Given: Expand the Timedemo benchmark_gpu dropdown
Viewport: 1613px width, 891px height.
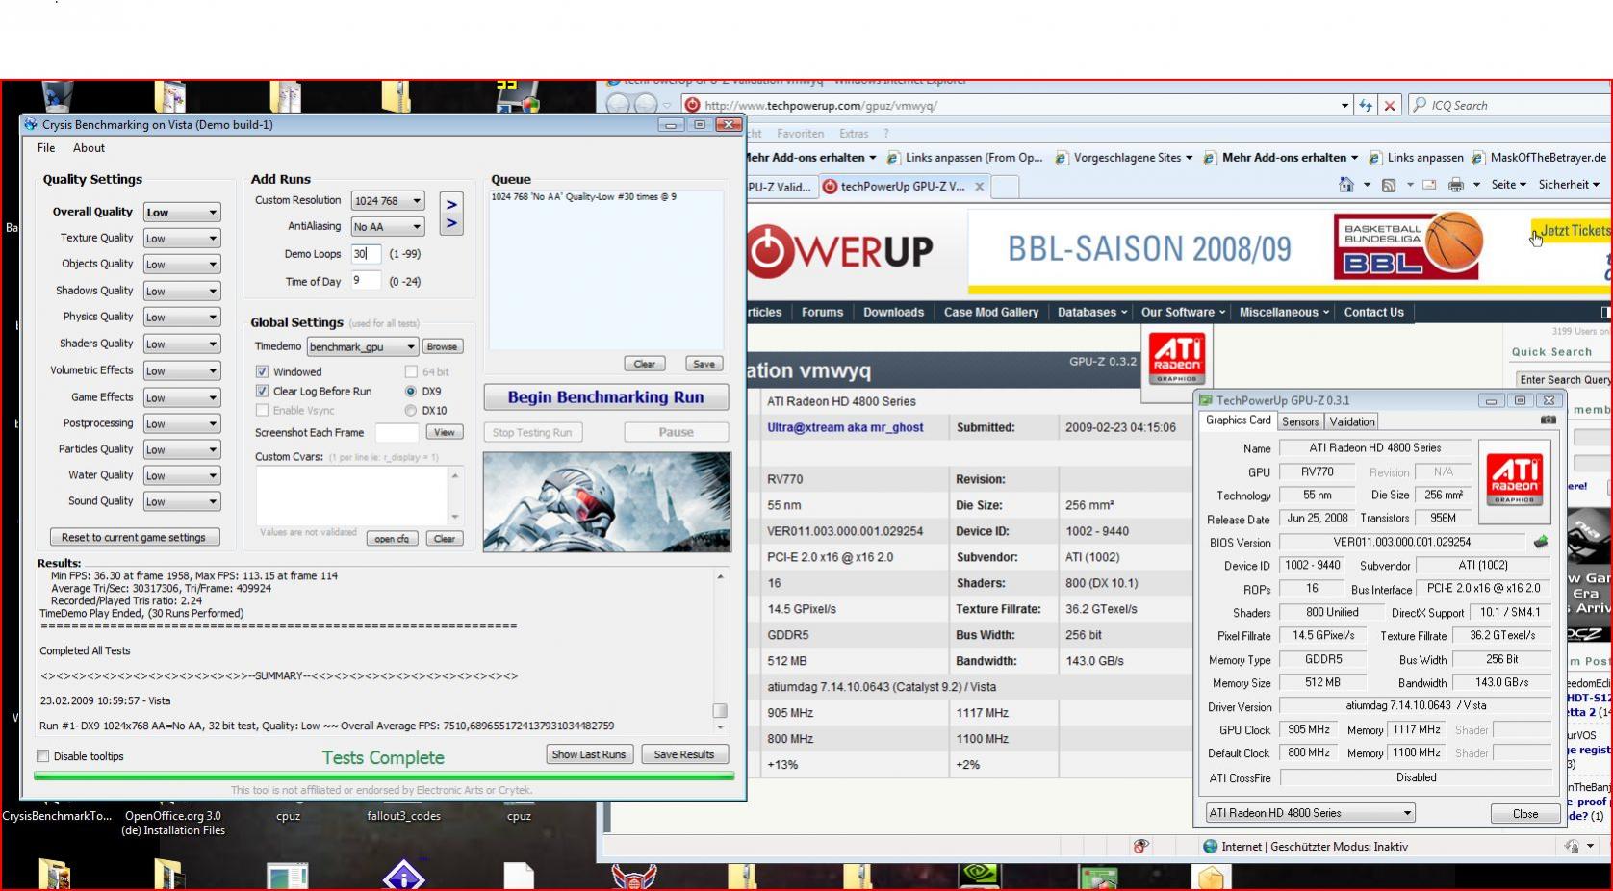Looking at the screenshot, I should coord(362,346).
